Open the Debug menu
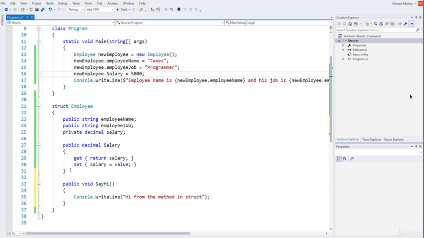The height and width of the screenshot is (238, 424). point(62,3)
